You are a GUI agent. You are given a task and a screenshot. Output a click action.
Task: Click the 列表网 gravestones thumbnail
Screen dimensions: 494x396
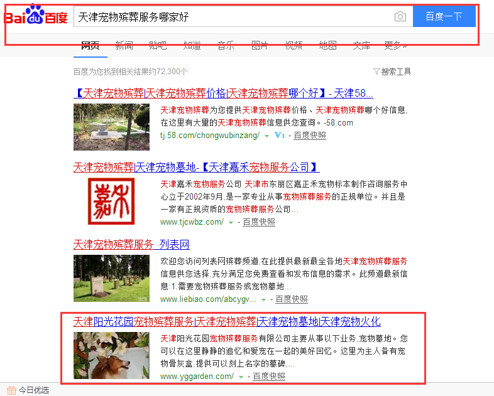pyautogui.click(x=111, y=279)
